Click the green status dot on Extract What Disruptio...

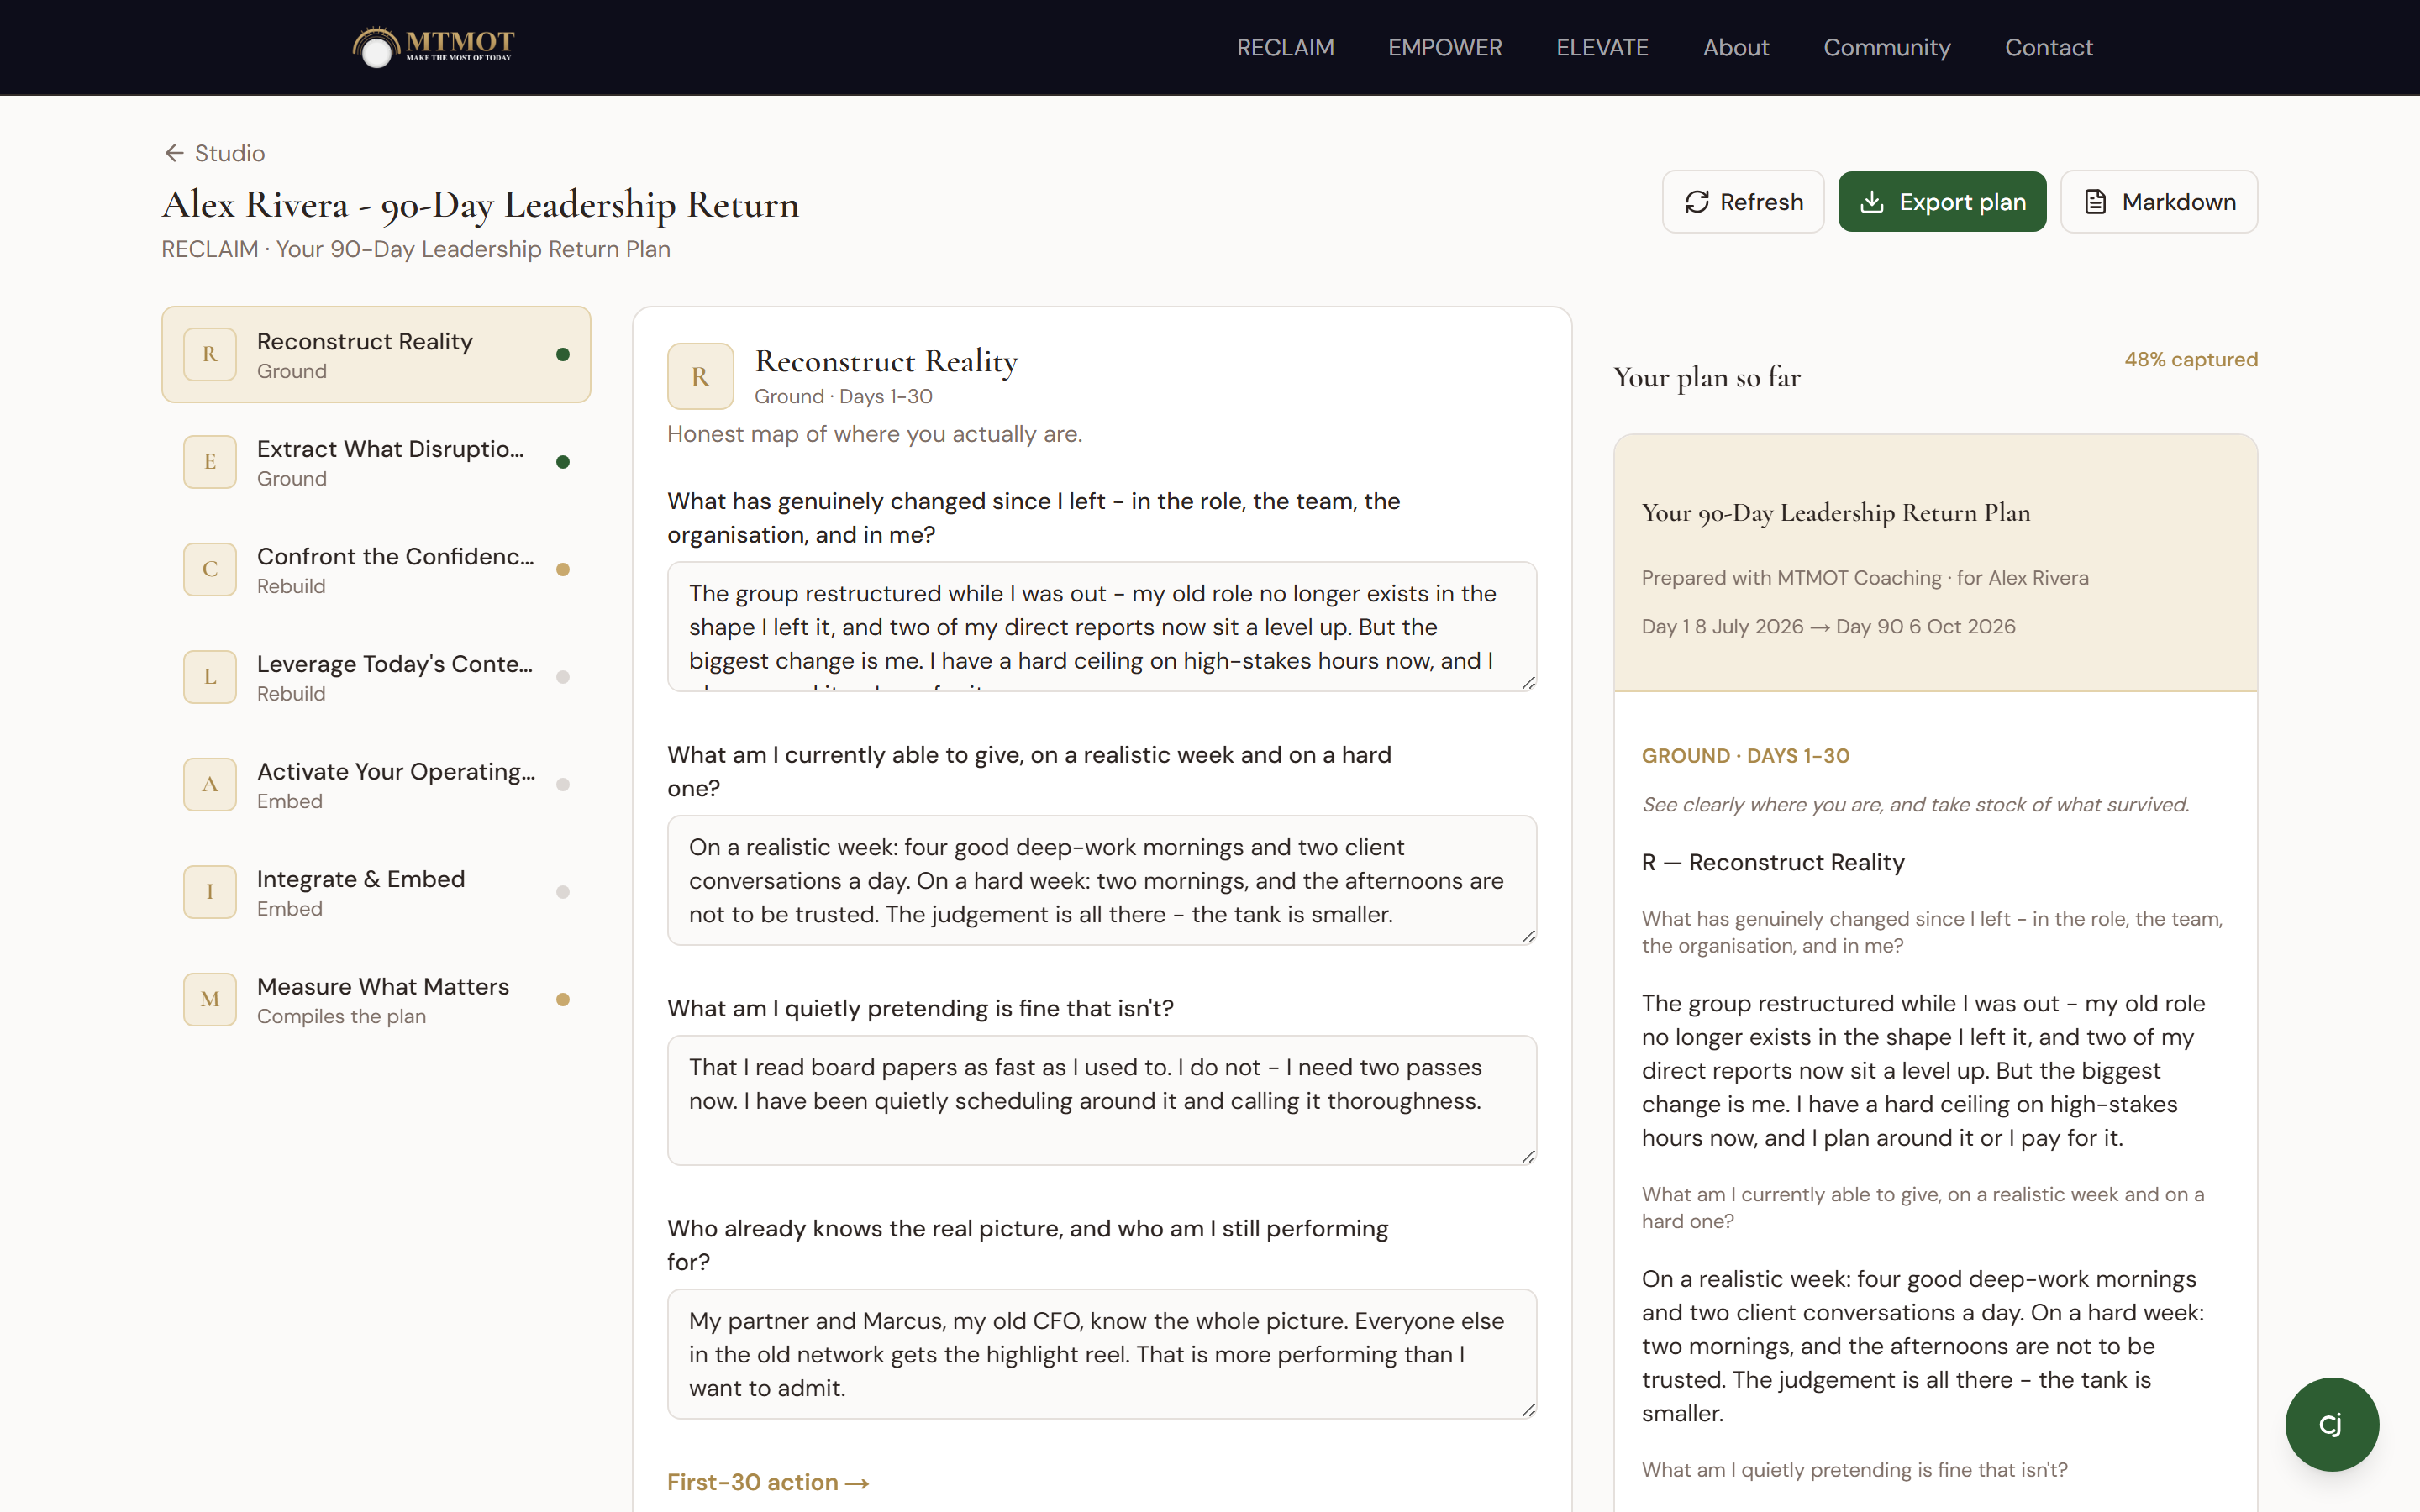(x=563, y=462)
